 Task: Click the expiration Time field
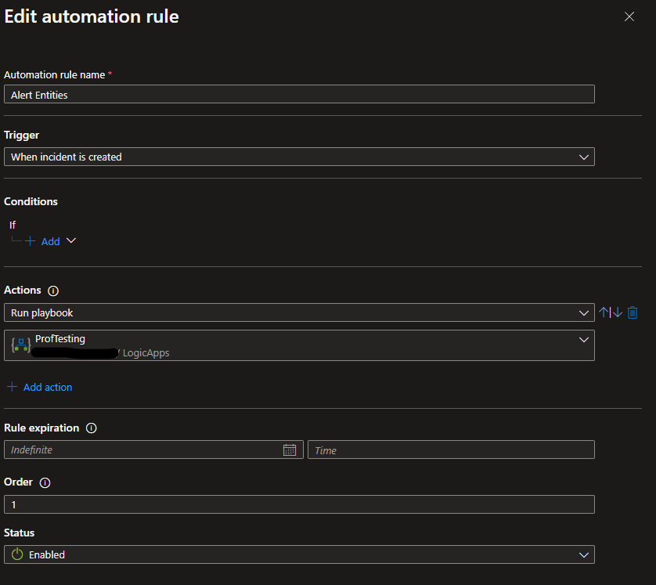click(x=451, y=450)
